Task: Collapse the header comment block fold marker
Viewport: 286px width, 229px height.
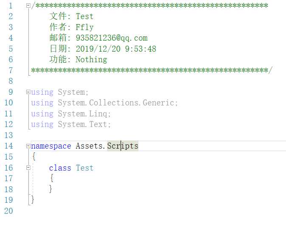Action: pos(28,6)
